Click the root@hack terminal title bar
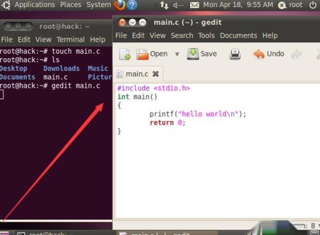The height and width of the screenshot is (235, 320). tap(56, 26)
